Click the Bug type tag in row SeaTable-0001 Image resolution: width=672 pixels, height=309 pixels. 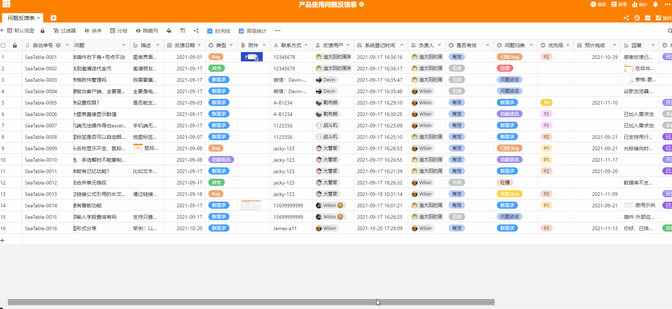coord(216,57)
